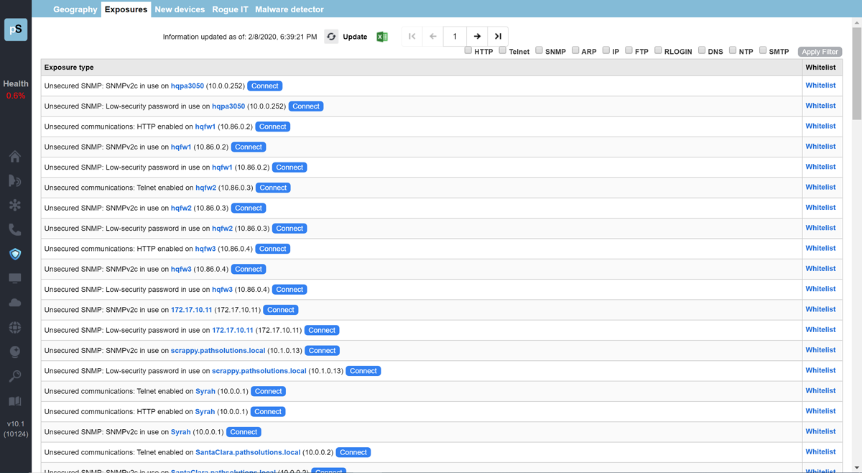Go to the next page arrow
This screenshot has height=473, width=862.
[x=477, y=37]
